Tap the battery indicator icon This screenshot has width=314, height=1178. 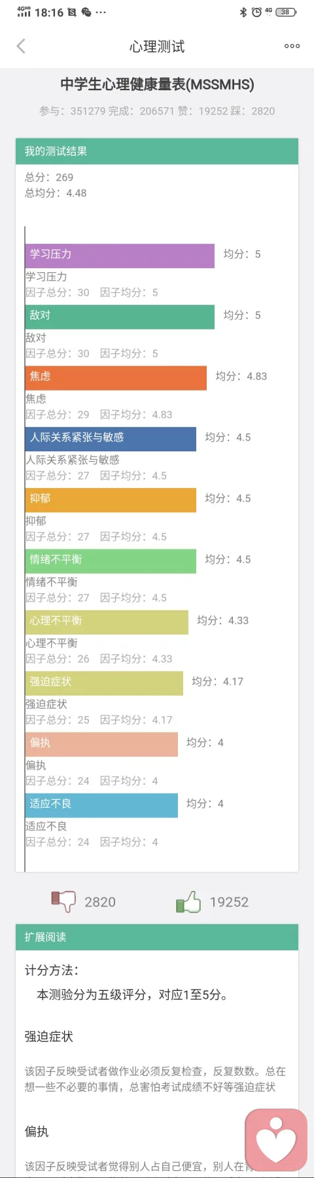pyautogui.click(x=286, y=12)
